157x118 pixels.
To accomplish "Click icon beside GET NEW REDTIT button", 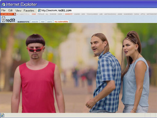I will (15, 14).
